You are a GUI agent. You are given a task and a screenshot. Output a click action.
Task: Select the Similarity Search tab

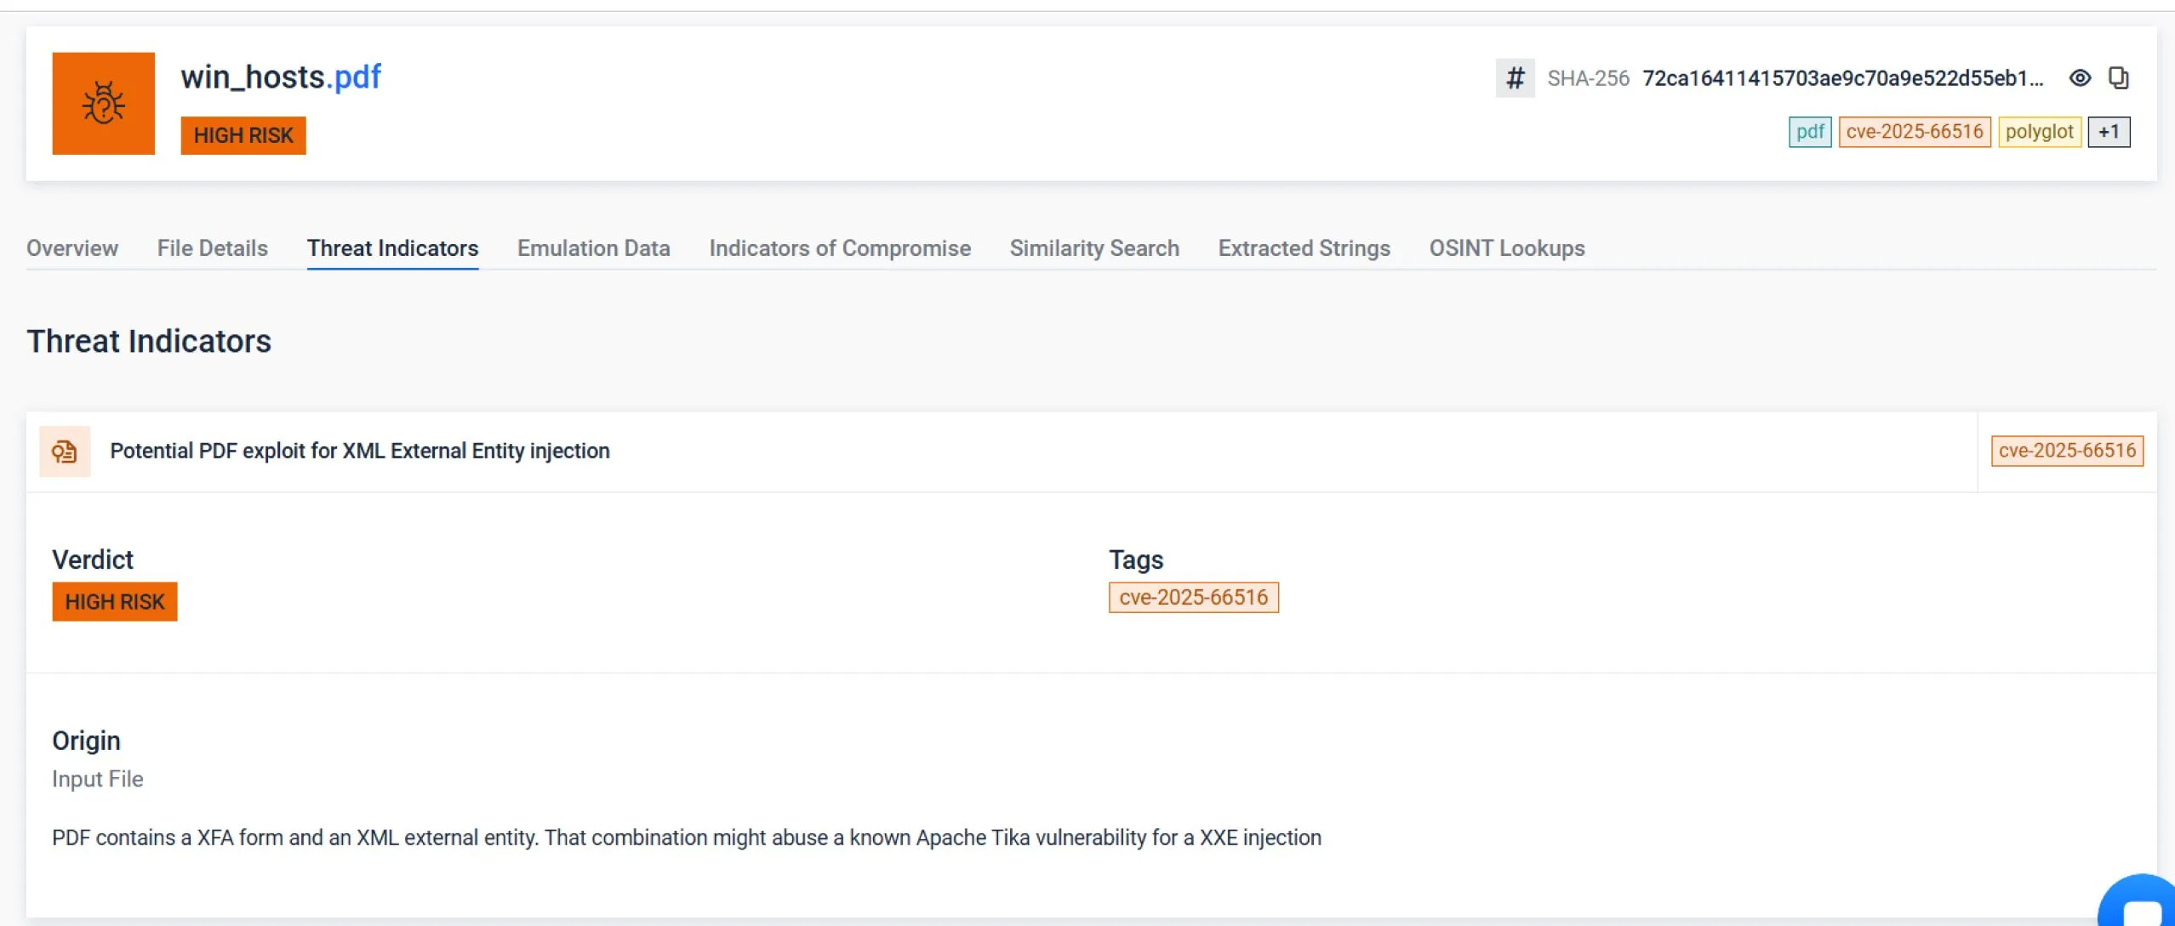(1093, 248)
